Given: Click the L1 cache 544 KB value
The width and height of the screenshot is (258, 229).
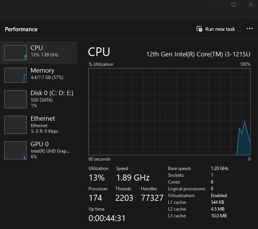Looking at the screenshot, I should click(x=217, y=202).
